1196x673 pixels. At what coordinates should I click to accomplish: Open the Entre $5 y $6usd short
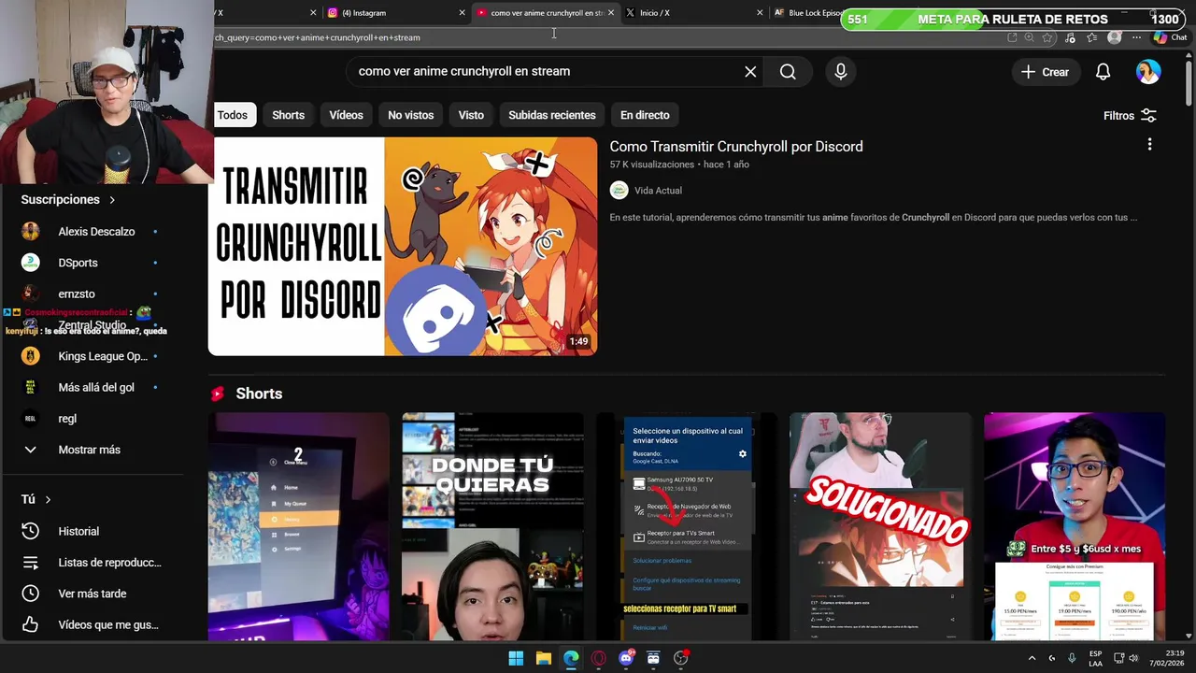pyautogui.click(x=1075, y=526)
